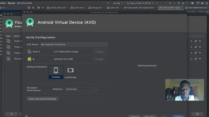Click the Previous button
This screenshot has width=209, height=117.
click(150, 116)
